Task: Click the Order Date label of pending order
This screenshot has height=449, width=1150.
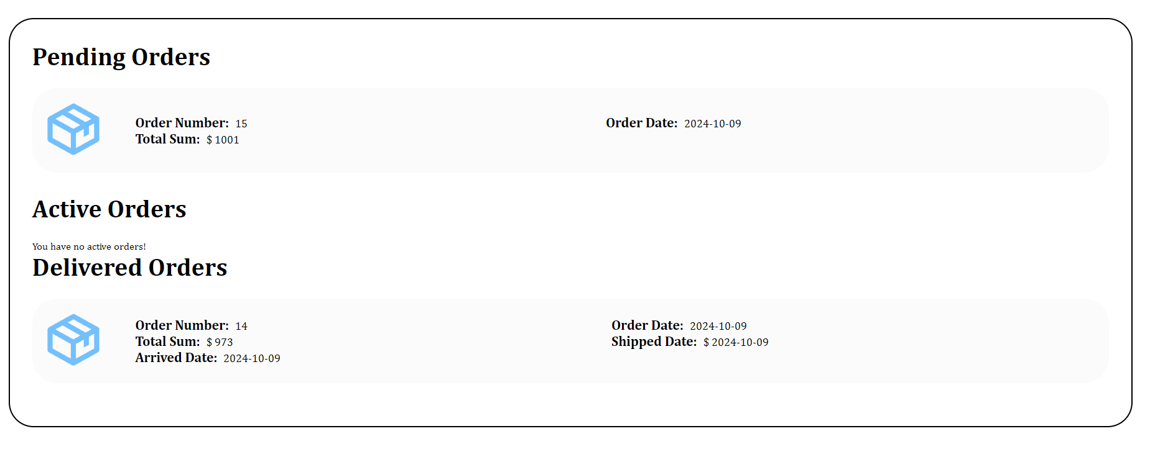Action: coord(641,123)
